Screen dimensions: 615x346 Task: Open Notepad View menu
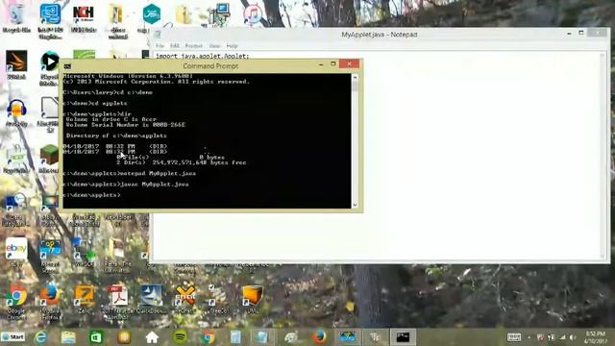point(214,46)
